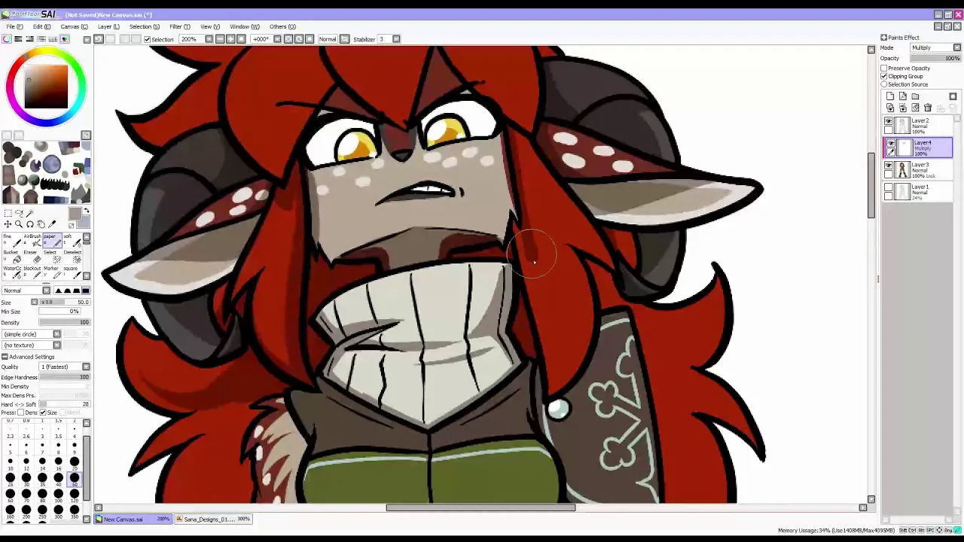Choose the AirBrush tool
Screen dimensions: 964x542
tap(32, 241)
